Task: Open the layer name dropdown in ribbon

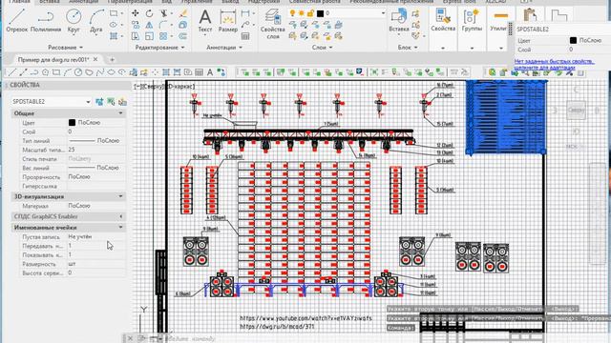Action: click(383, 13)
